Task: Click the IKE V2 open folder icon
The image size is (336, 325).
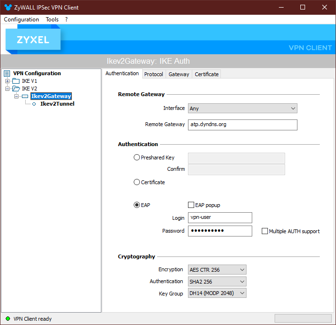Action: pyautogui.click(x=16, y=89)
